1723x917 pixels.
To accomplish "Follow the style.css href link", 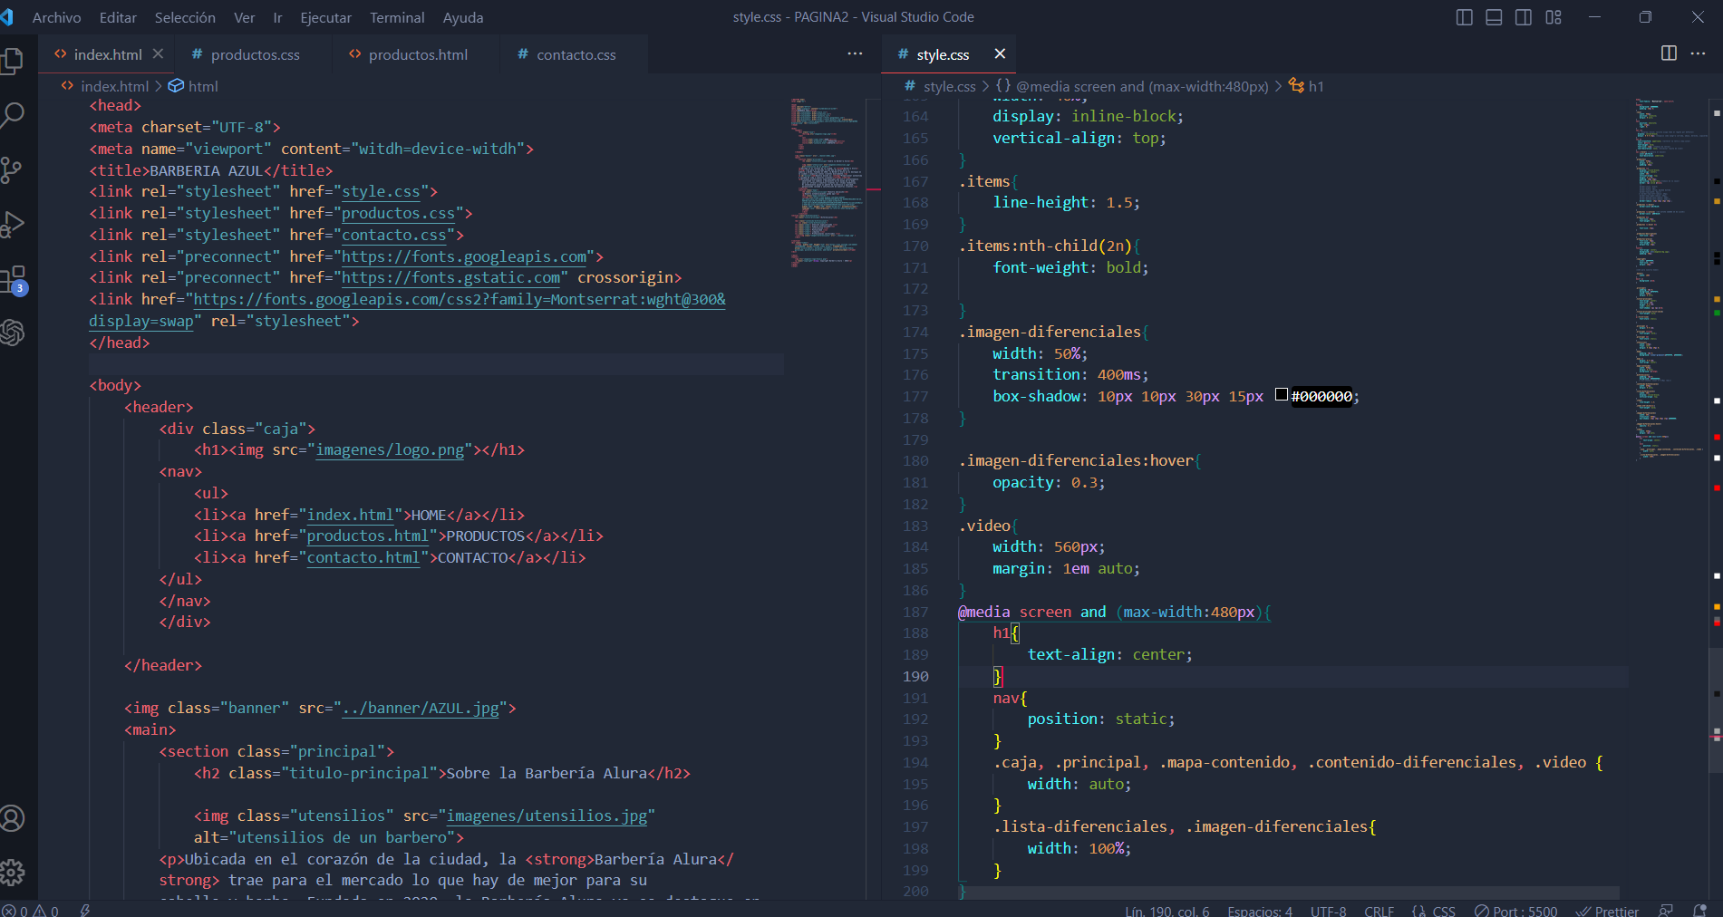I will click(x=381, y=191).
